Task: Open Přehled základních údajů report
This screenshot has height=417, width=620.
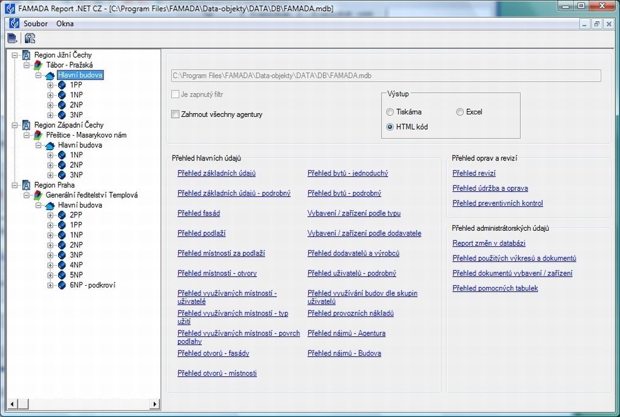Action: coord(216,173)
